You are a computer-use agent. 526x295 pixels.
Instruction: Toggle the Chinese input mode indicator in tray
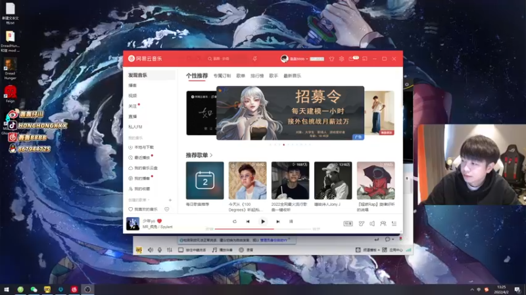tap(479, 290)
